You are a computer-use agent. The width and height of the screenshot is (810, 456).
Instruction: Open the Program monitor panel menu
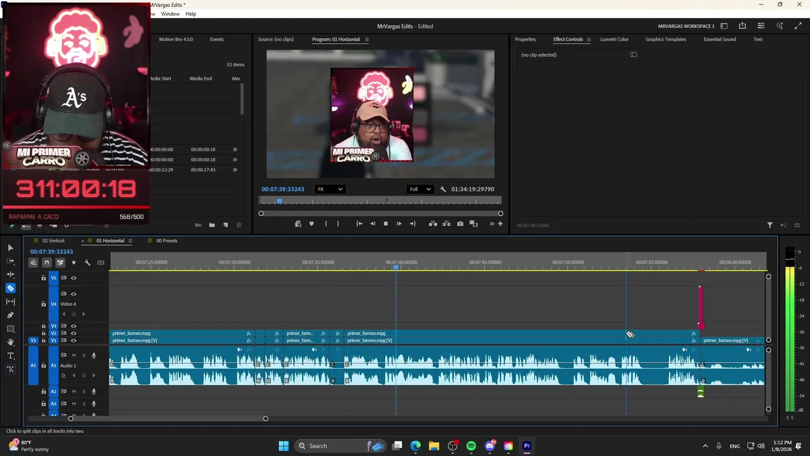click(366, 39)
